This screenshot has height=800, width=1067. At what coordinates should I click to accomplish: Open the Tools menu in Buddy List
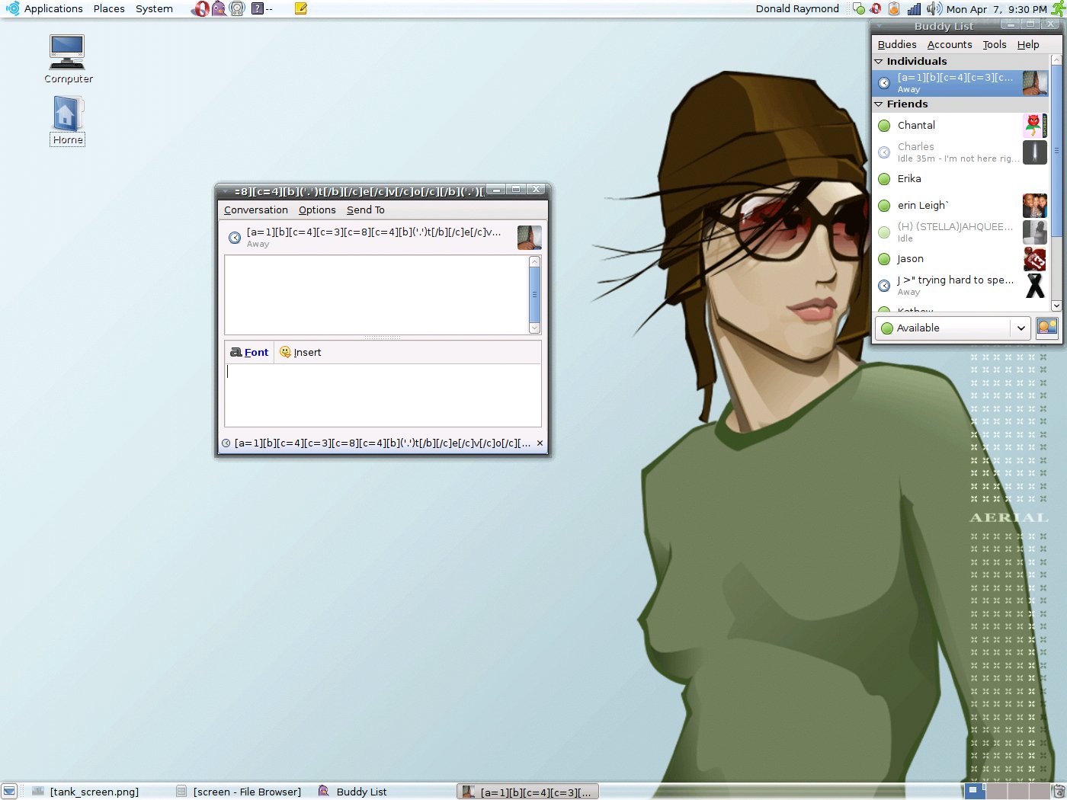tap(995, 44)
